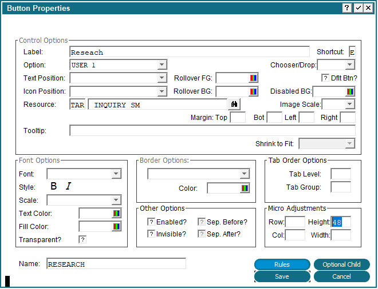Expand the Option dropdown showing USER 1
Screen dimensions: 378x289
(162, 65)
